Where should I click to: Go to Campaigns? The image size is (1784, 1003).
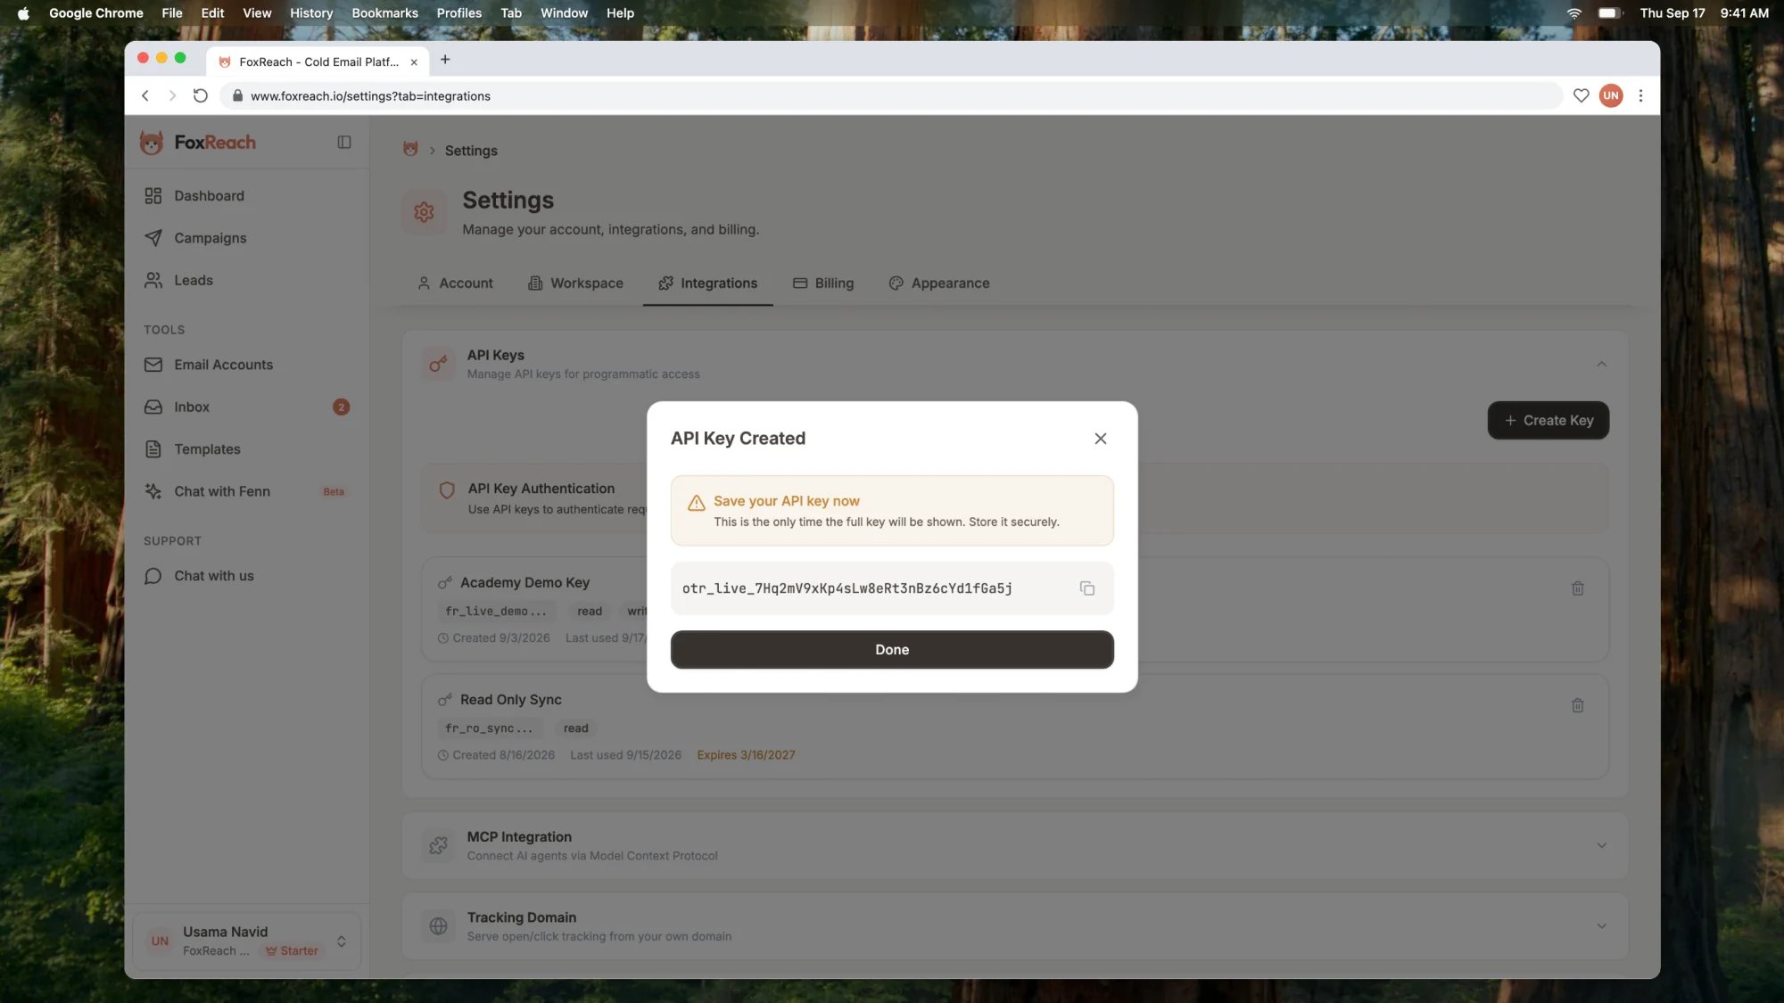point(246,238)
